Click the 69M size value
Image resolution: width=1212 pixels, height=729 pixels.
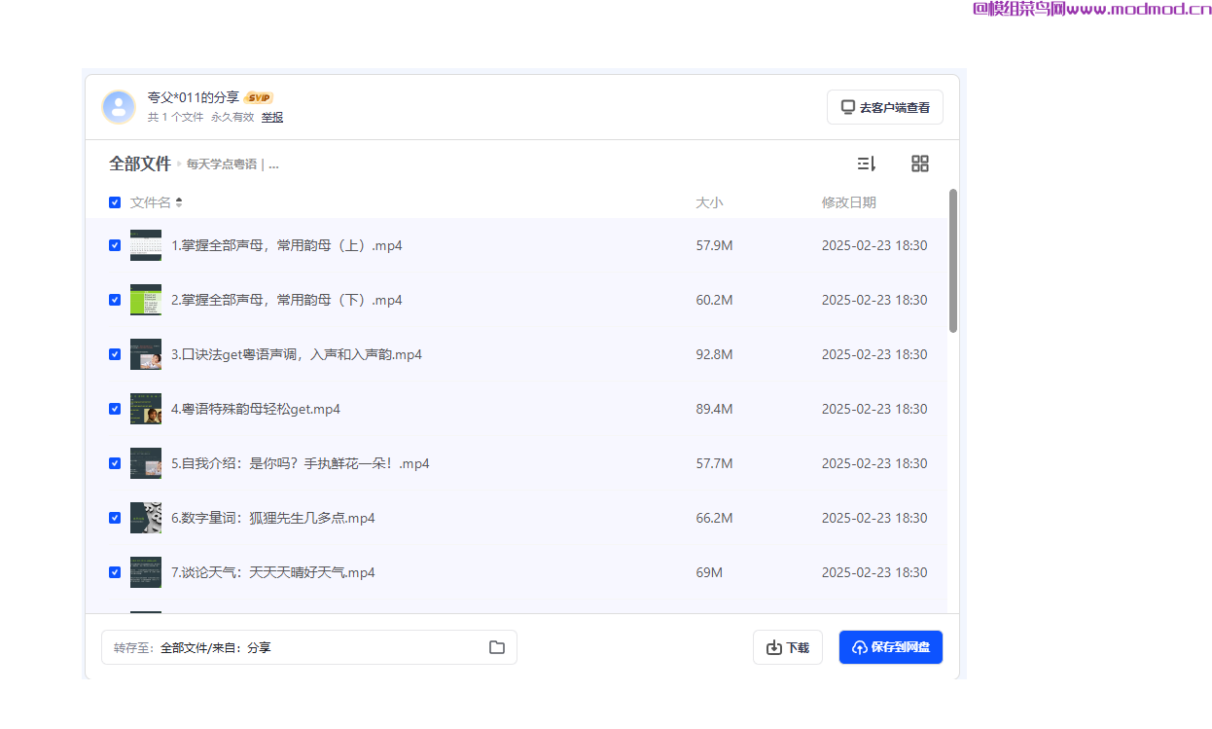tap(709, 572)
